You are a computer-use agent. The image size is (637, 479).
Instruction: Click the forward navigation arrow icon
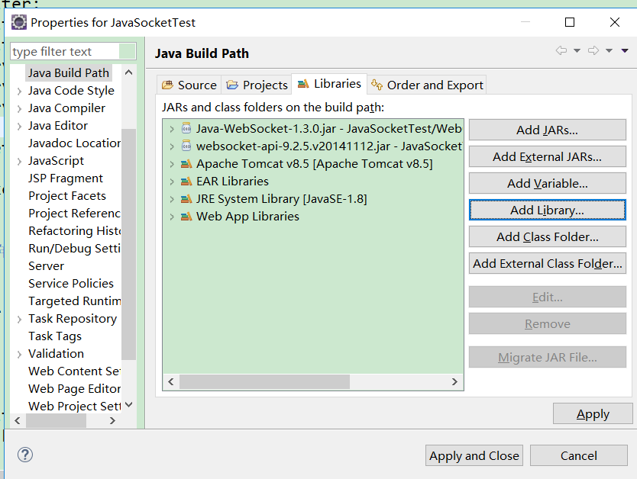(593, 50)
